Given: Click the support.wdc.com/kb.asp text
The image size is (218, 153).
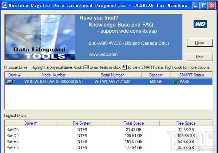Looking at the screenshot, I should tap(128, 31).
